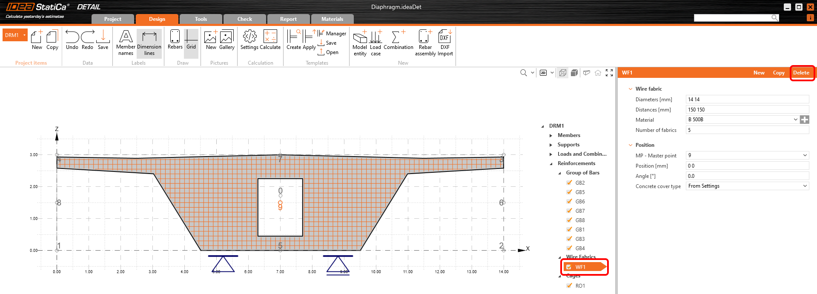
Task: Open the Materials tab
Action: point(332,19)
